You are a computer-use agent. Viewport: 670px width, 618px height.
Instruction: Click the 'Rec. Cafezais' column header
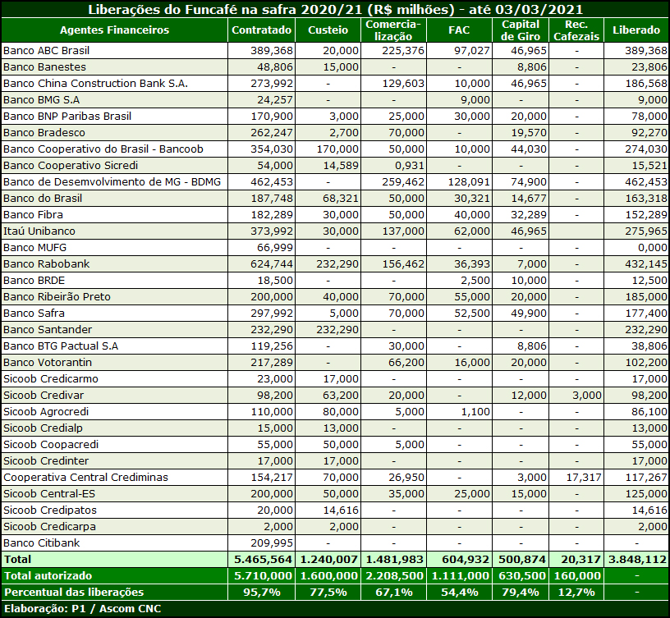[x=576, y=30]
